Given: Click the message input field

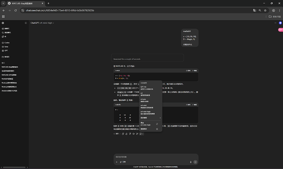Looking at the screenshot, I should point(156,157).
